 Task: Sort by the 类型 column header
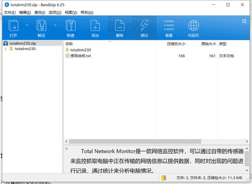tap(223, 44)
